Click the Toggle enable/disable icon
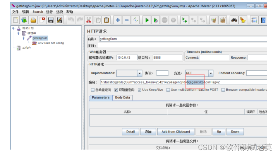Screen dimensions: 278x155 point(136,20)
